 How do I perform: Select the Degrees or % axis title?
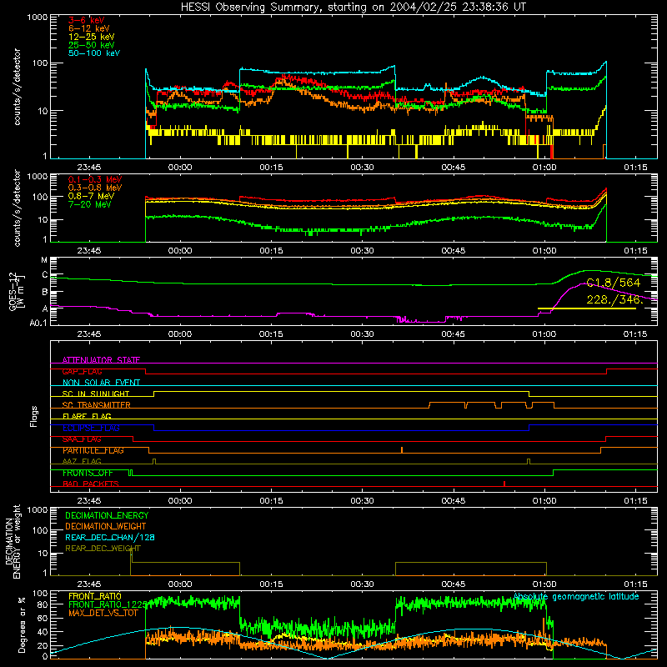click(22, 624)
